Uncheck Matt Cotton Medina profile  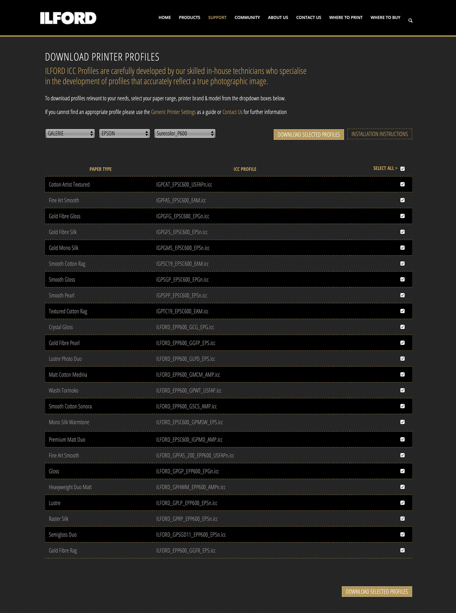[x=402, y=374]
